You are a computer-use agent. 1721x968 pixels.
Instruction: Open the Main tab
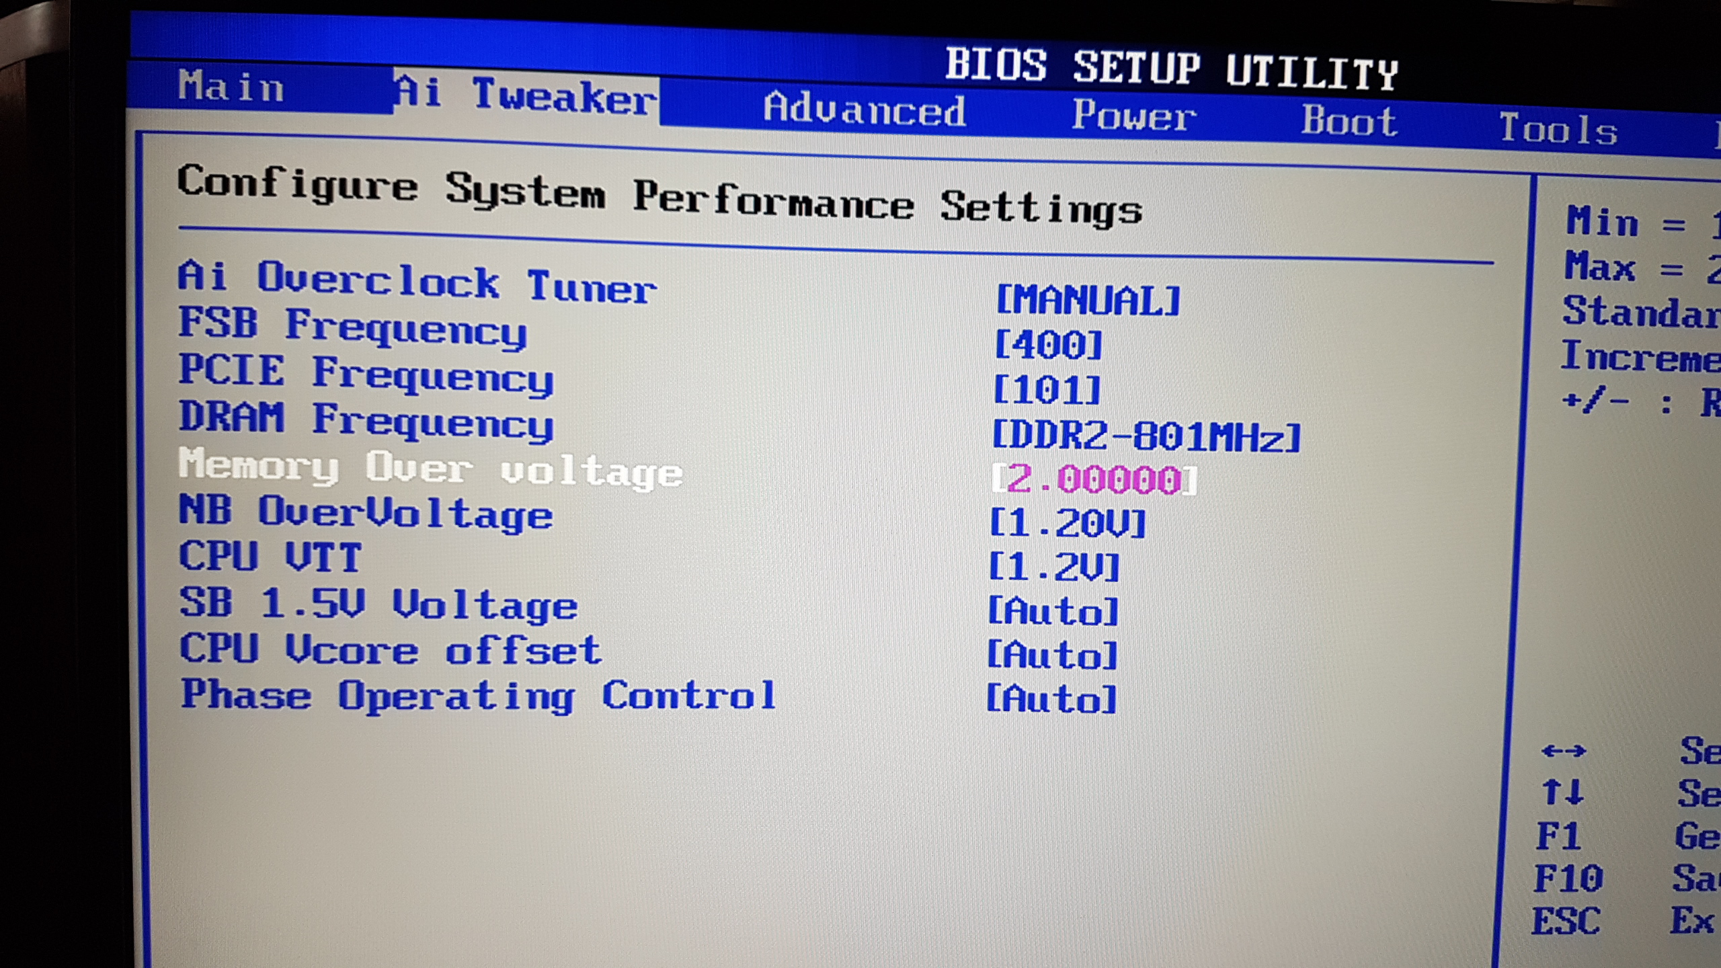click(231, 87)
